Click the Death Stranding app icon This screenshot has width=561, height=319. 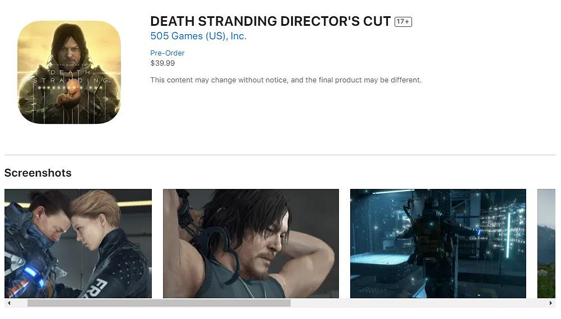click(69, 72)
